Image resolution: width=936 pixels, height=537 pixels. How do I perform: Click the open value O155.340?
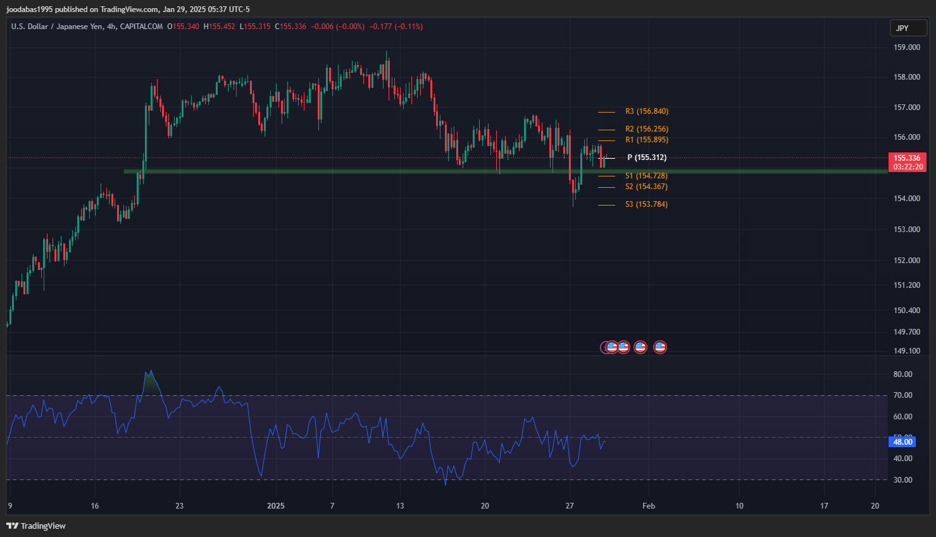pyautogui.click(x=183, y=27)
